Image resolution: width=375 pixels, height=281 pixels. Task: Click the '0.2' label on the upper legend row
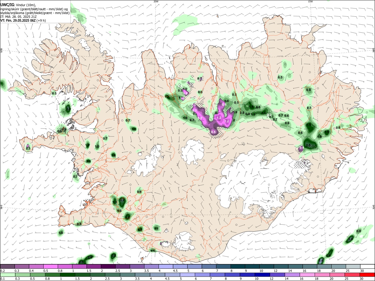click(2, 271)
